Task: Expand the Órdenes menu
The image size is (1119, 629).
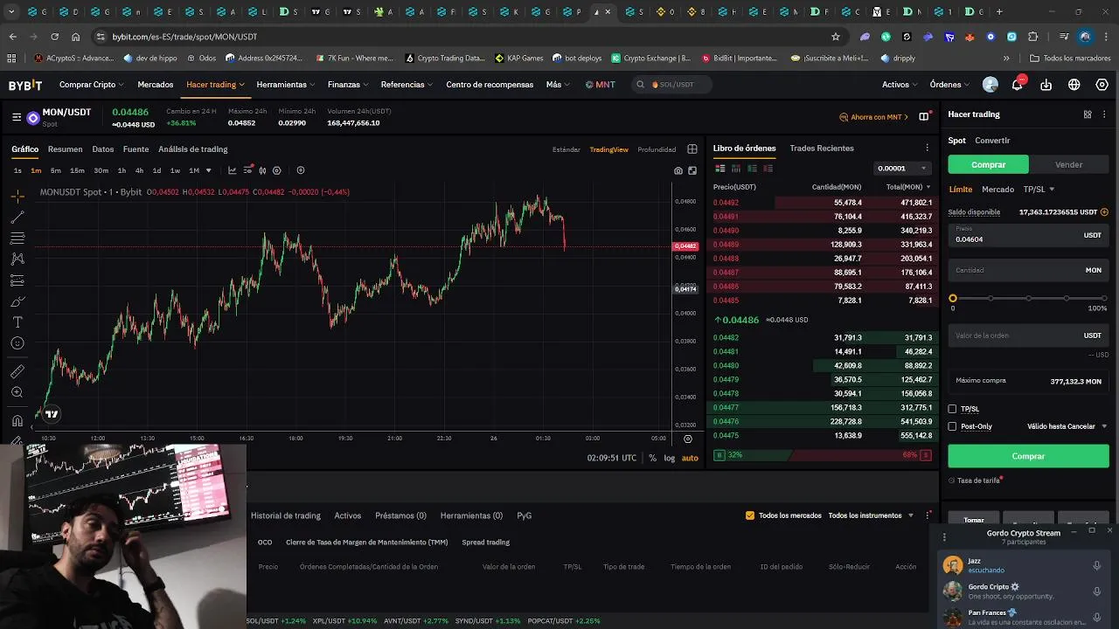Action: (949, 85)
